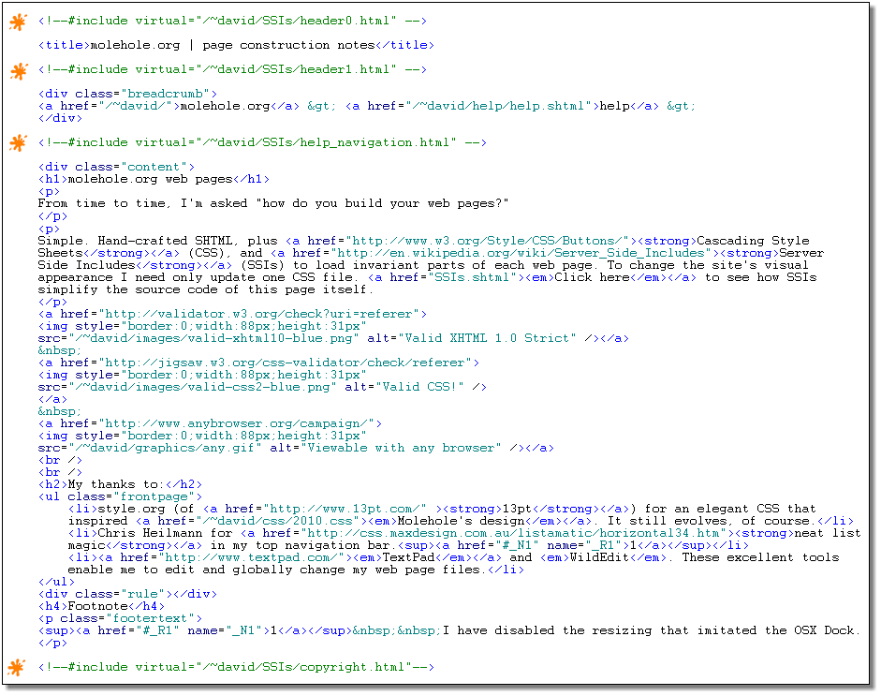Click the alt text "Valid XHTML 1.0 Strict"
Image resolution: width=881 pixels, height=696 pixels.
click(487, 338)
